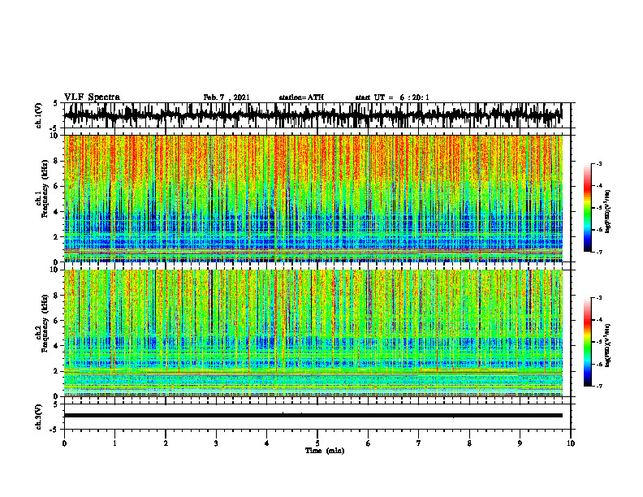Select the date text "Feb. 7 , 2021"

pos(227,97)
